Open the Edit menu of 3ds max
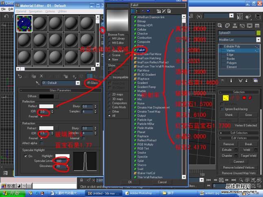Viewport: 263px width, 197px height. click(x=11, y=9)
